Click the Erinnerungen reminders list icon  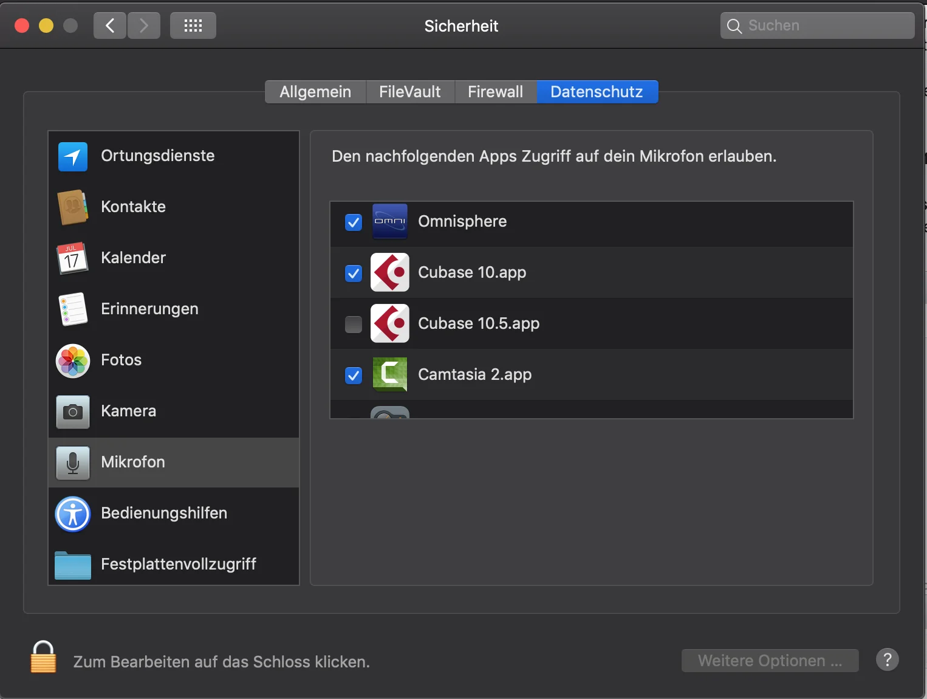pos(73,309)
